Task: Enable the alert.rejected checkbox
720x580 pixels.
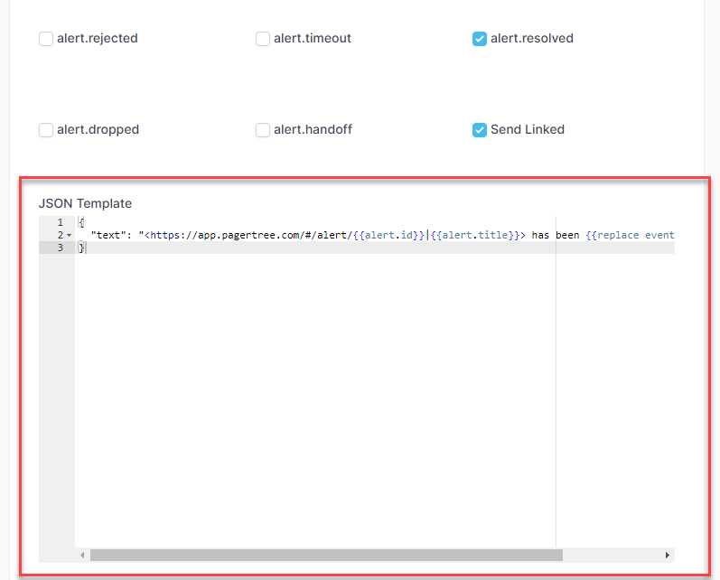Action: click(x=46, y=39)
